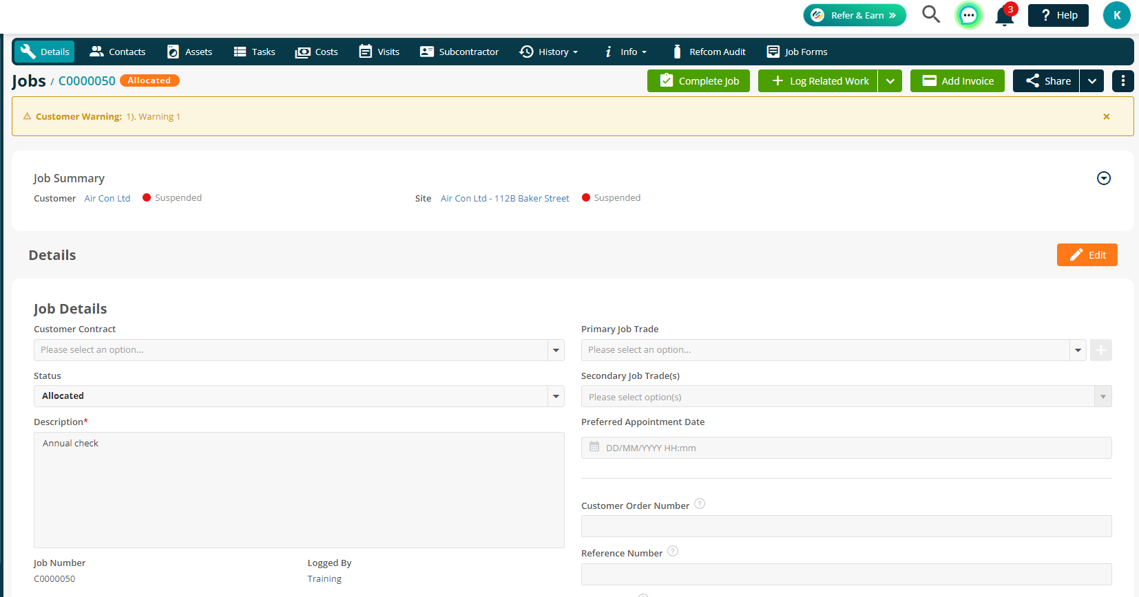Switch to the Details tab
Image resolution: width=1139 pixels, height=597 pixels.
point(45,52)
